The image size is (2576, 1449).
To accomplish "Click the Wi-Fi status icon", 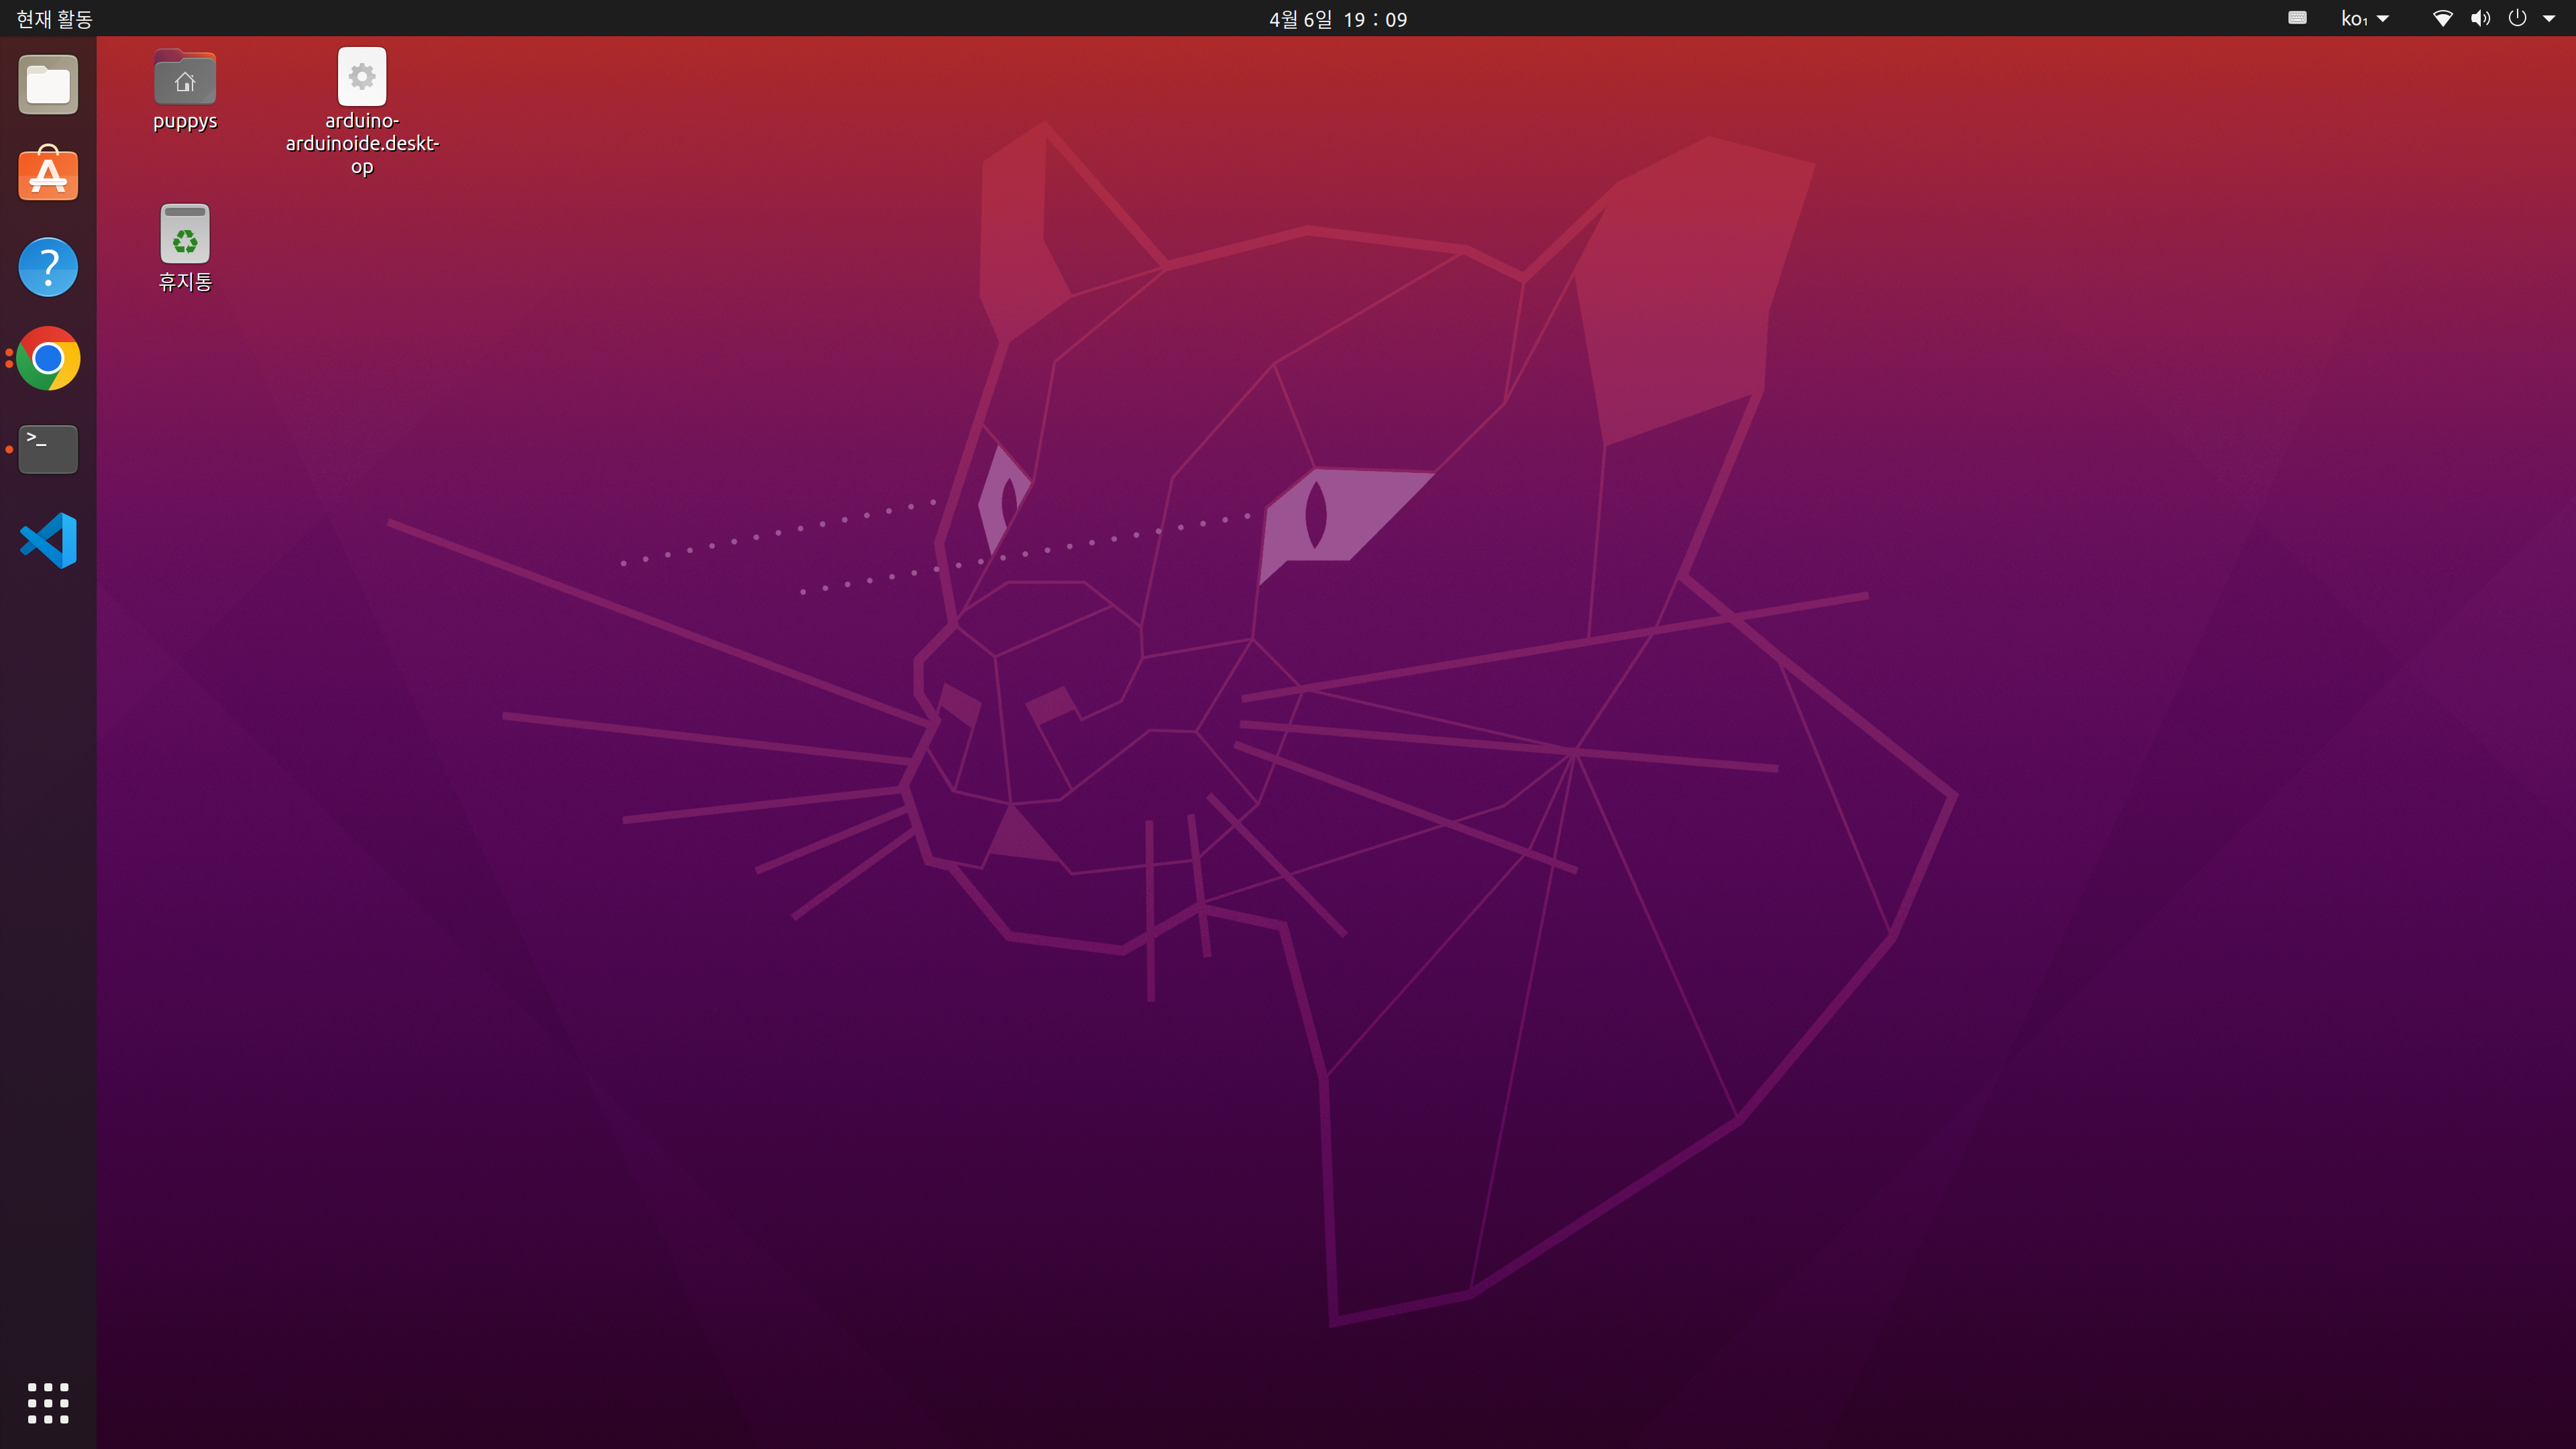I will pos(2442,18).
